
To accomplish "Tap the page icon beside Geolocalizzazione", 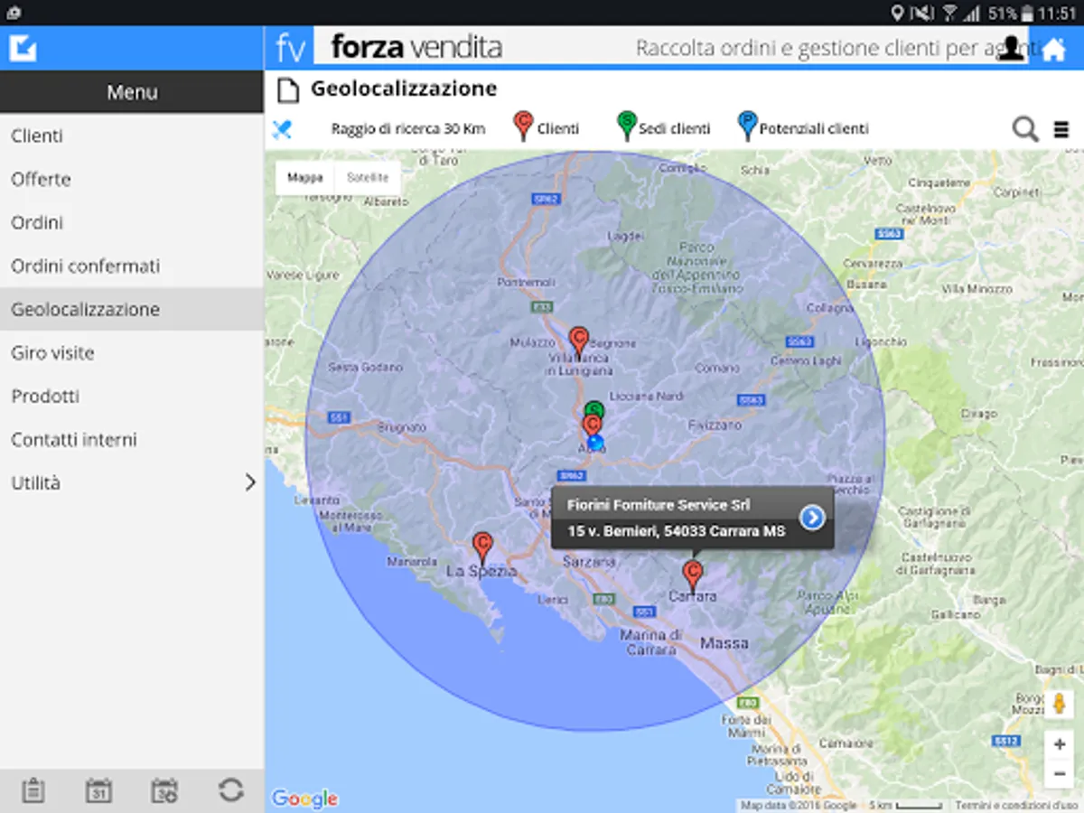I will (287, 90).
